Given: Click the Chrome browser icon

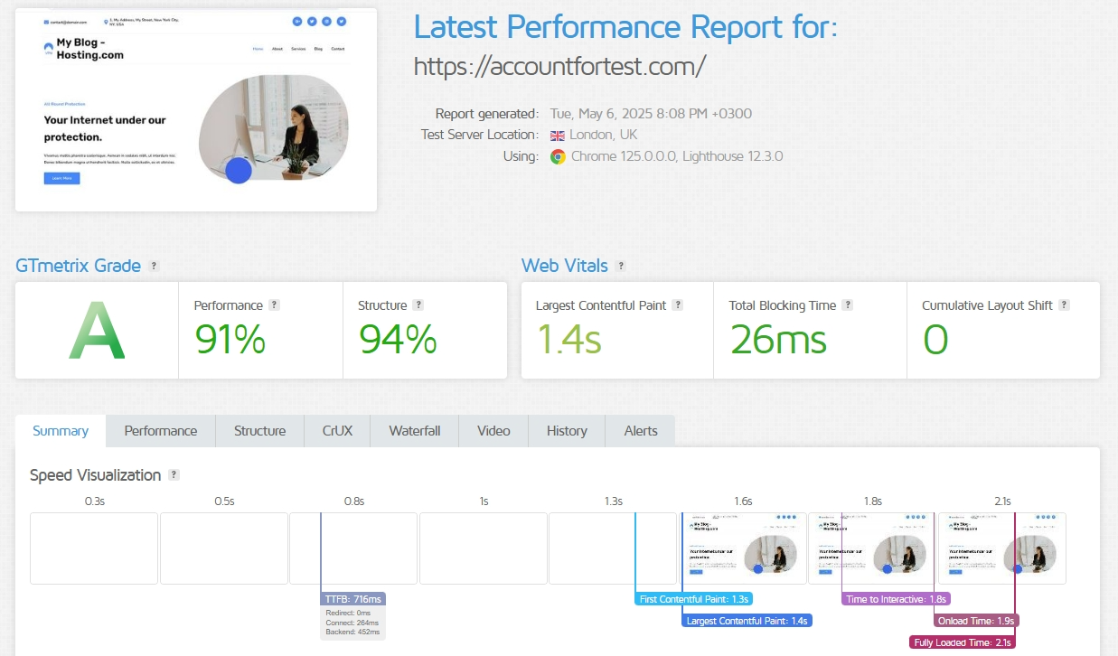Looking at the screenshot, I should coord(558,156).
